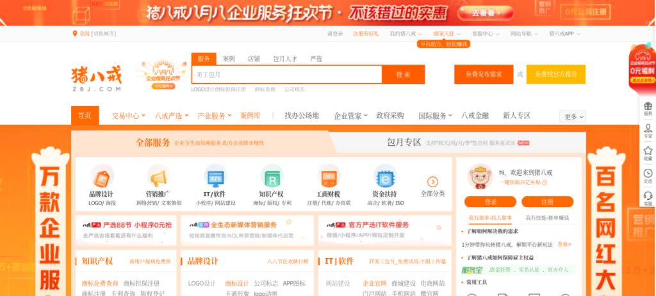Open the 新人专区 nav item
The image size is (656, 296).
point(517,116)
